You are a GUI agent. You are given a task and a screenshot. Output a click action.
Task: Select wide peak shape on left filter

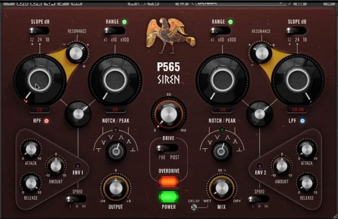[121, 137]
